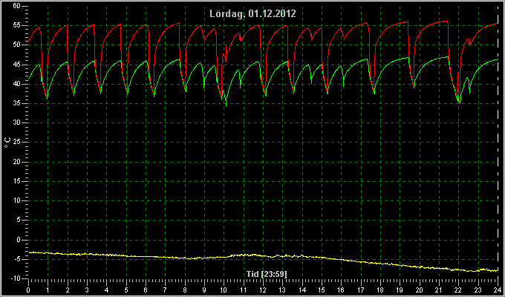Click the °C y-axis unit label
Viewport: 505px width, 297px height.
click(7, 143)
